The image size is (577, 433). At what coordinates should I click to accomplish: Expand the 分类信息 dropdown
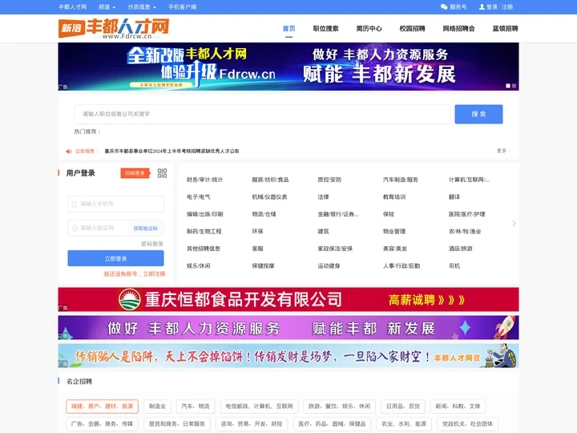point(142,7)
